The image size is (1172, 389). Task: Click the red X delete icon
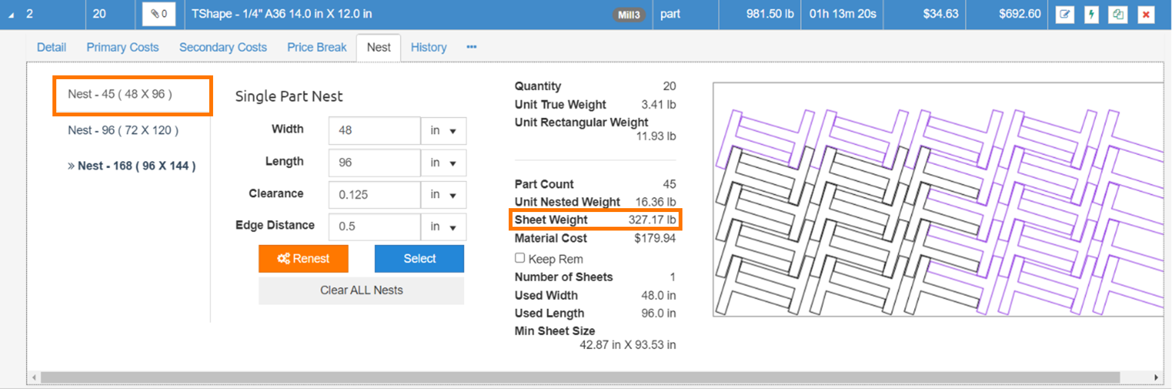1146,14
